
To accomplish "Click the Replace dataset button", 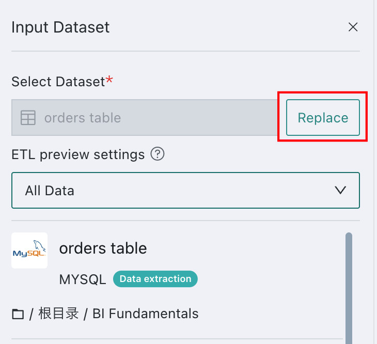I will click(x=323, y=118).
